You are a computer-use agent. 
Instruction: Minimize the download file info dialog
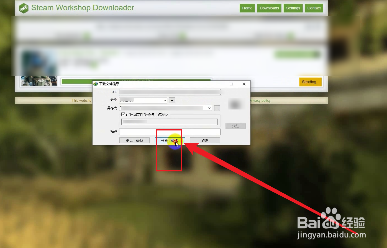pos(219,84)
